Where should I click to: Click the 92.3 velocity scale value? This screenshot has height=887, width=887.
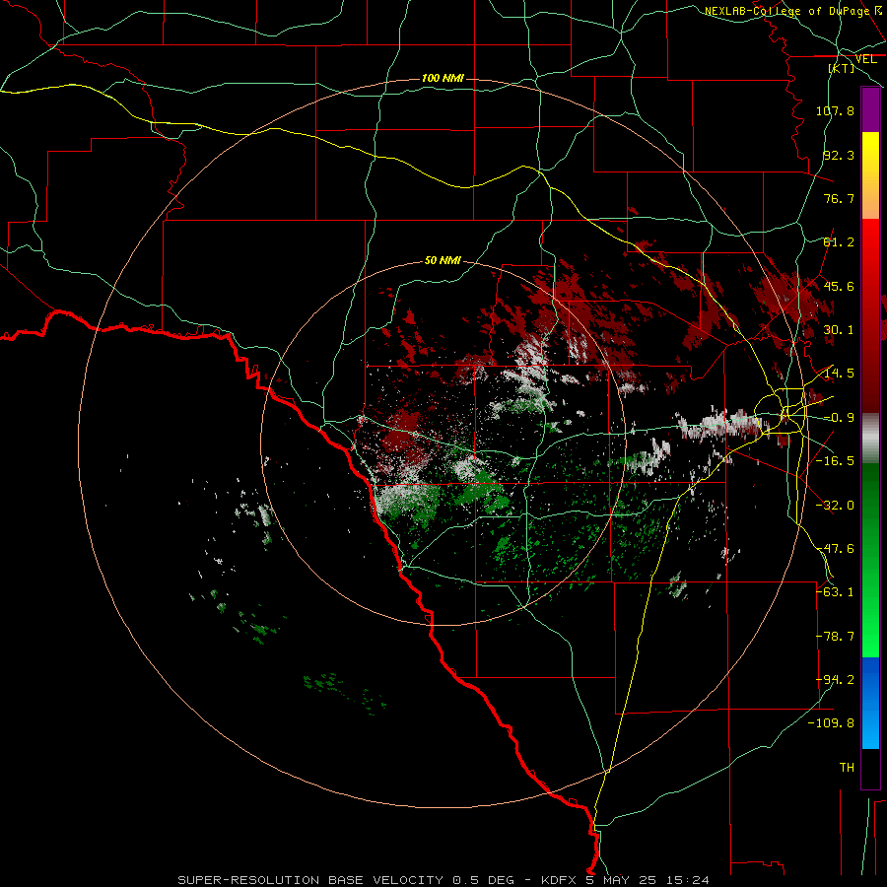click(x=839, y=155)
